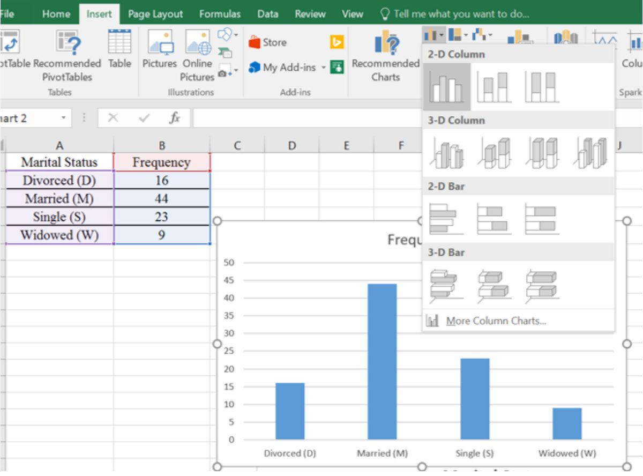The height and width of the screenshot is (476, 643).
Task: Click inside the formula bar input
Action: pyautogui.click(x=306, y=118)
